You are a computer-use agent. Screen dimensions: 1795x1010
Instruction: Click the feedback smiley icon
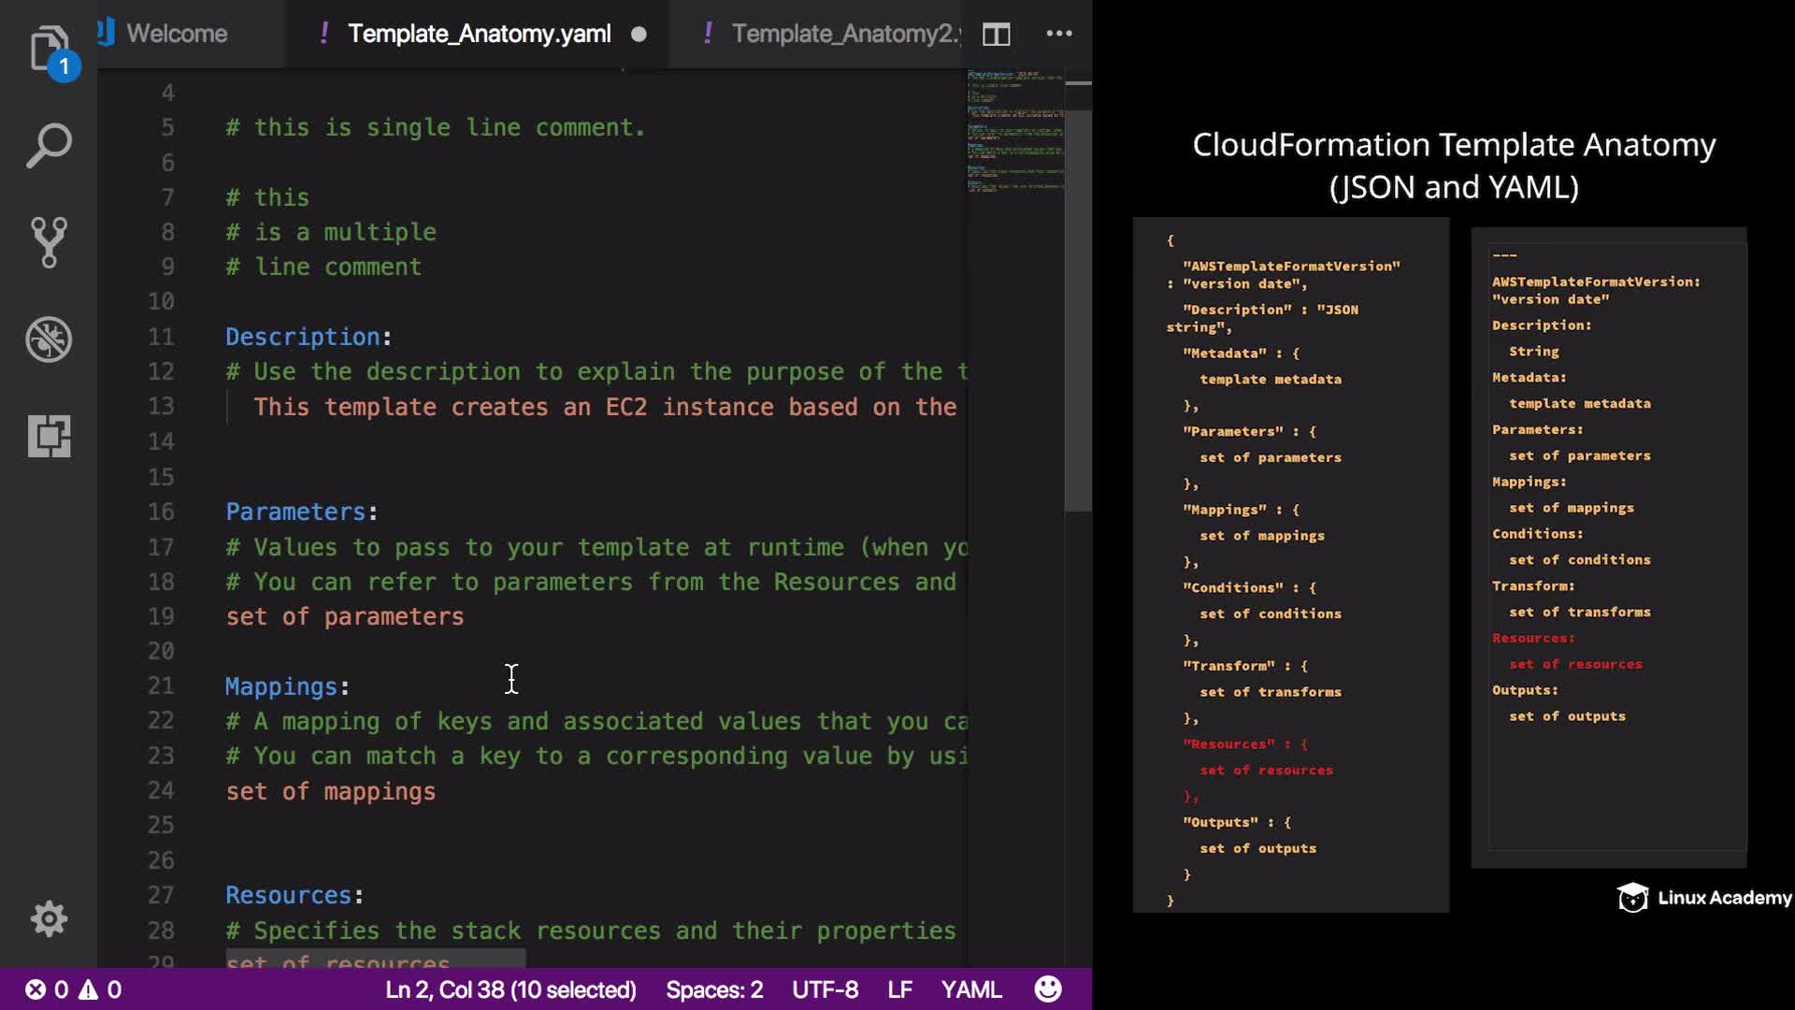point(1048,989)
